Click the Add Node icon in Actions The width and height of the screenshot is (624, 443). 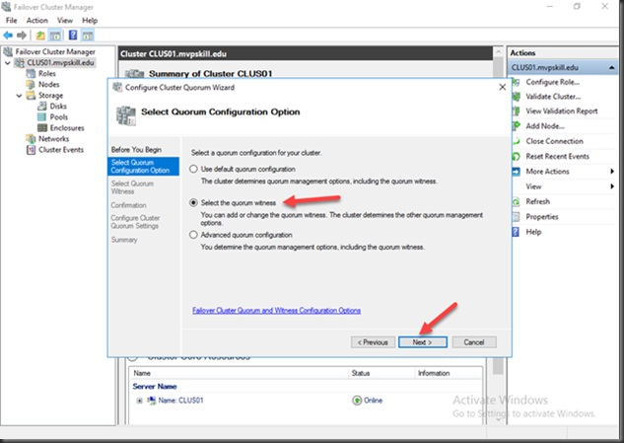(517, 126)
